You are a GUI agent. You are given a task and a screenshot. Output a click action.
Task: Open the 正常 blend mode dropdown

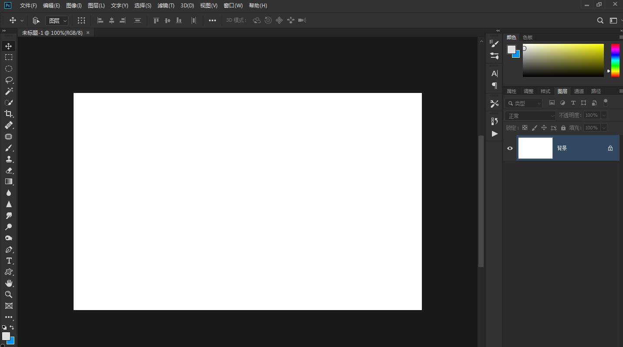tap(530, 116)
